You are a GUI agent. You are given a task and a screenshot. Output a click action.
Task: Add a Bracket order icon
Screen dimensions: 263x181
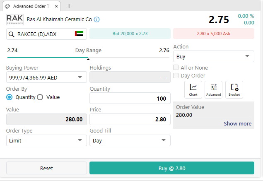point(234,89)
